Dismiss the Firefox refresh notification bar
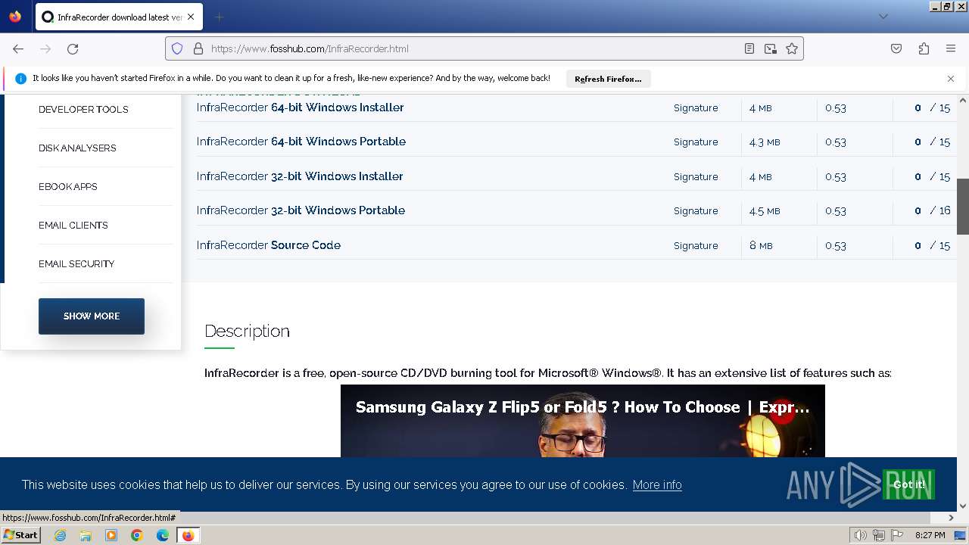This screenshot has width=969, height=545. [951, 79]
